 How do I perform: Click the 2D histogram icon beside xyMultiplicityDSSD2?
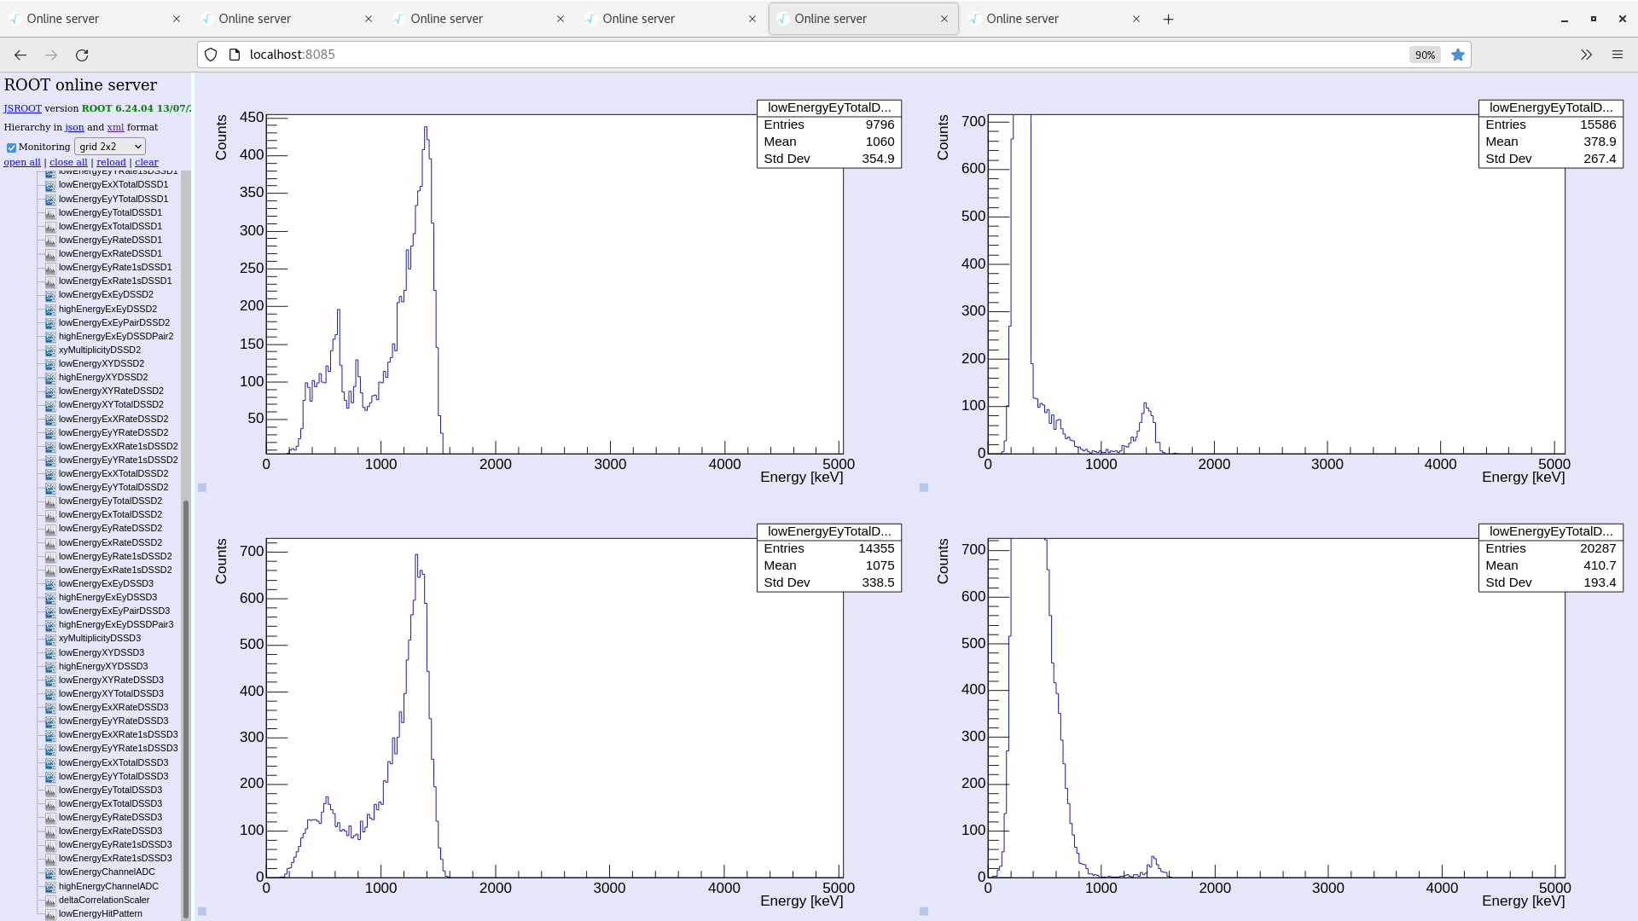[50, 350]
